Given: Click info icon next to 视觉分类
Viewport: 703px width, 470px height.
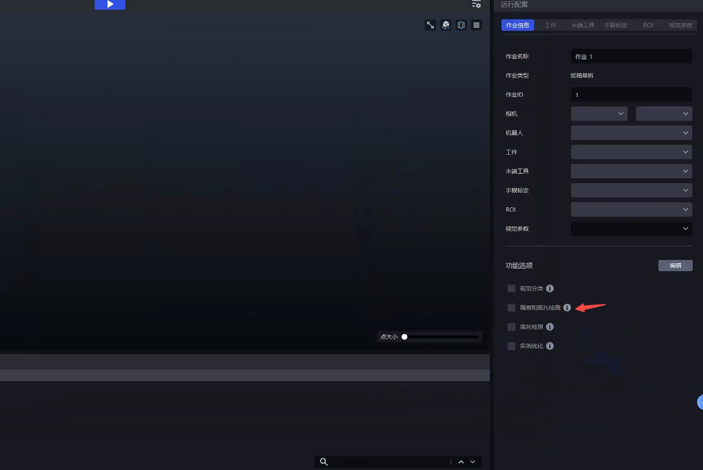Looking at the screenshot, I should 550,288.
